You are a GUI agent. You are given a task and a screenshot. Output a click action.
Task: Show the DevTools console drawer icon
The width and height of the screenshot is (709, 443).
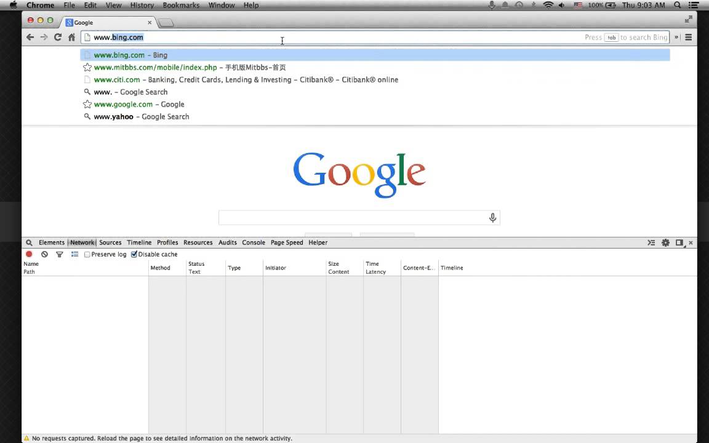point(651,243)
